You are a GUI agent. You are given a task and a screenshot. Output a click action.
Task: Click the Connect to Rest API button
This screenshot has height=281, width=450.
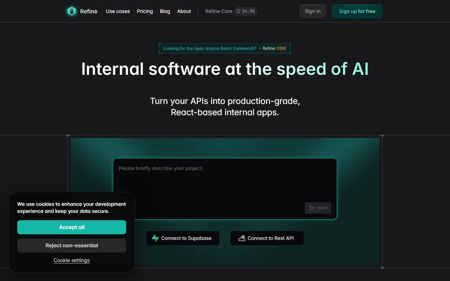pos(267,238)
